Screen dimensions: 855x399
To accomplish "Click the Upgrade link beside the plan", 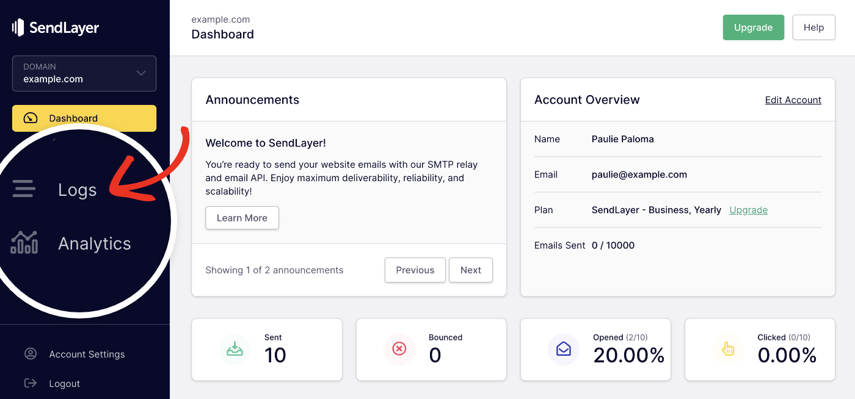I will pyautogui.click(x=748, y=209).
